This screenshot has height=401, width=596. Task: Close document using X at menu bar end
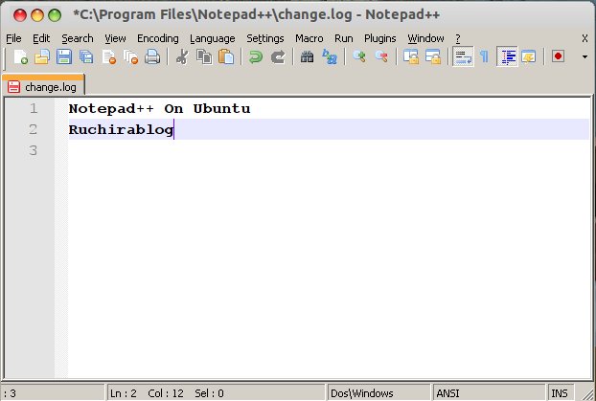click(585, 38)
